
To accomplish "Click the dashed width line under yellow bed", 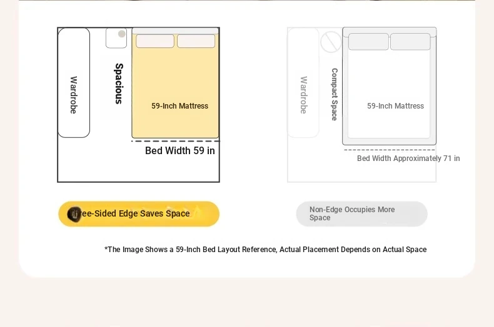I will [175, 141].
